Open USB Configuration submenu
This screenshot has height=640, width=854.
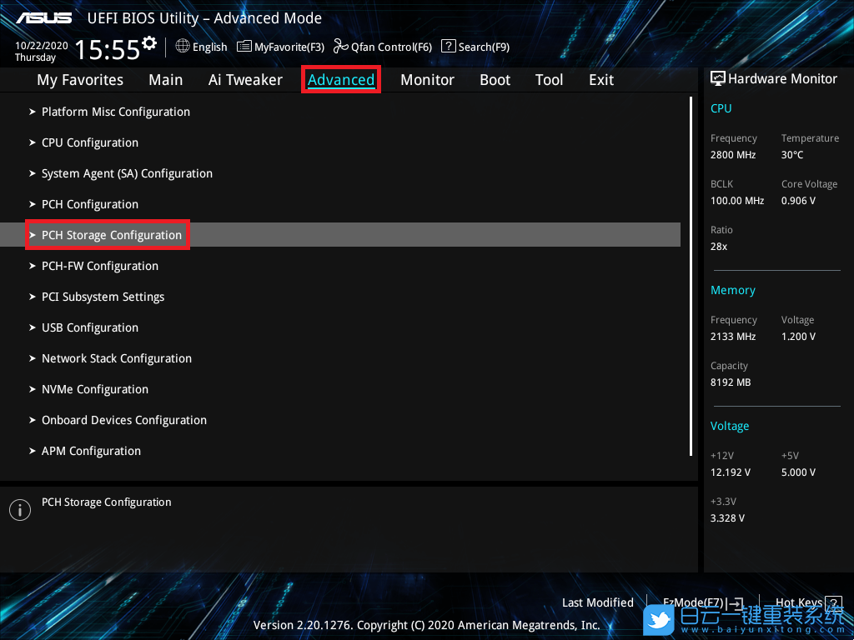89,327
